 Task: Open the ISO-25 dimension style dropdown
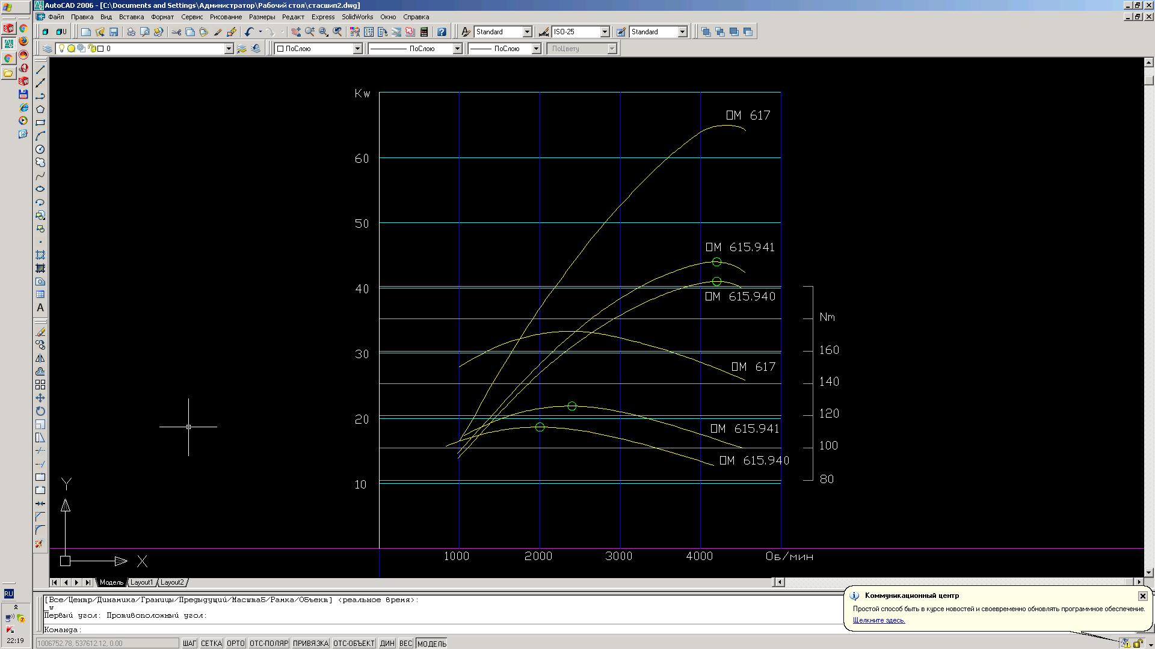[605, 32]
